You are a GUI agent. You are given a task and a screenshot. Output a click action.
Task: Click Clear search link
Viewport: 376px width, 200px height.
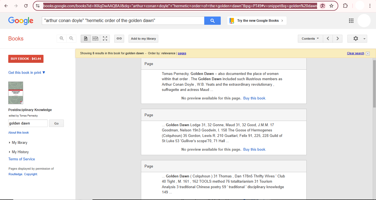(356, 53)
